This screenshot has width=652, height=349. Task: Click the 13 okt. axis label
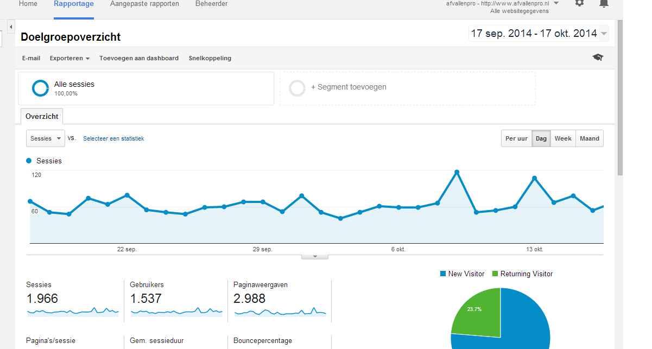pos(535,249)
